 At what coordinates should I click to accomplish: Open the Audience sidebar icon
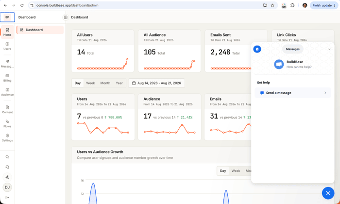point(7,92)
